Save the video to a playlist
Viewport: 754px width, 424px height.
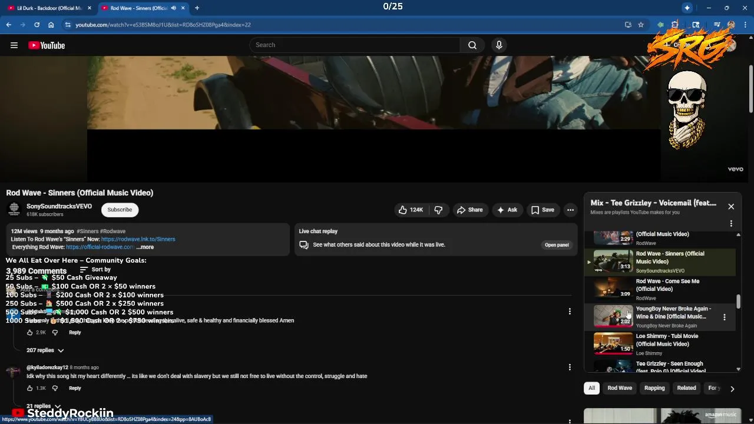[543, 210]
